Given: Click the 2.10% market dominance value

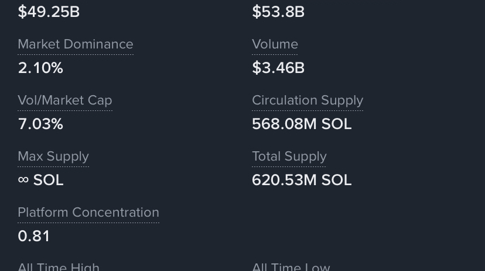Looking at the screenshot, I should tap(40, 68).
